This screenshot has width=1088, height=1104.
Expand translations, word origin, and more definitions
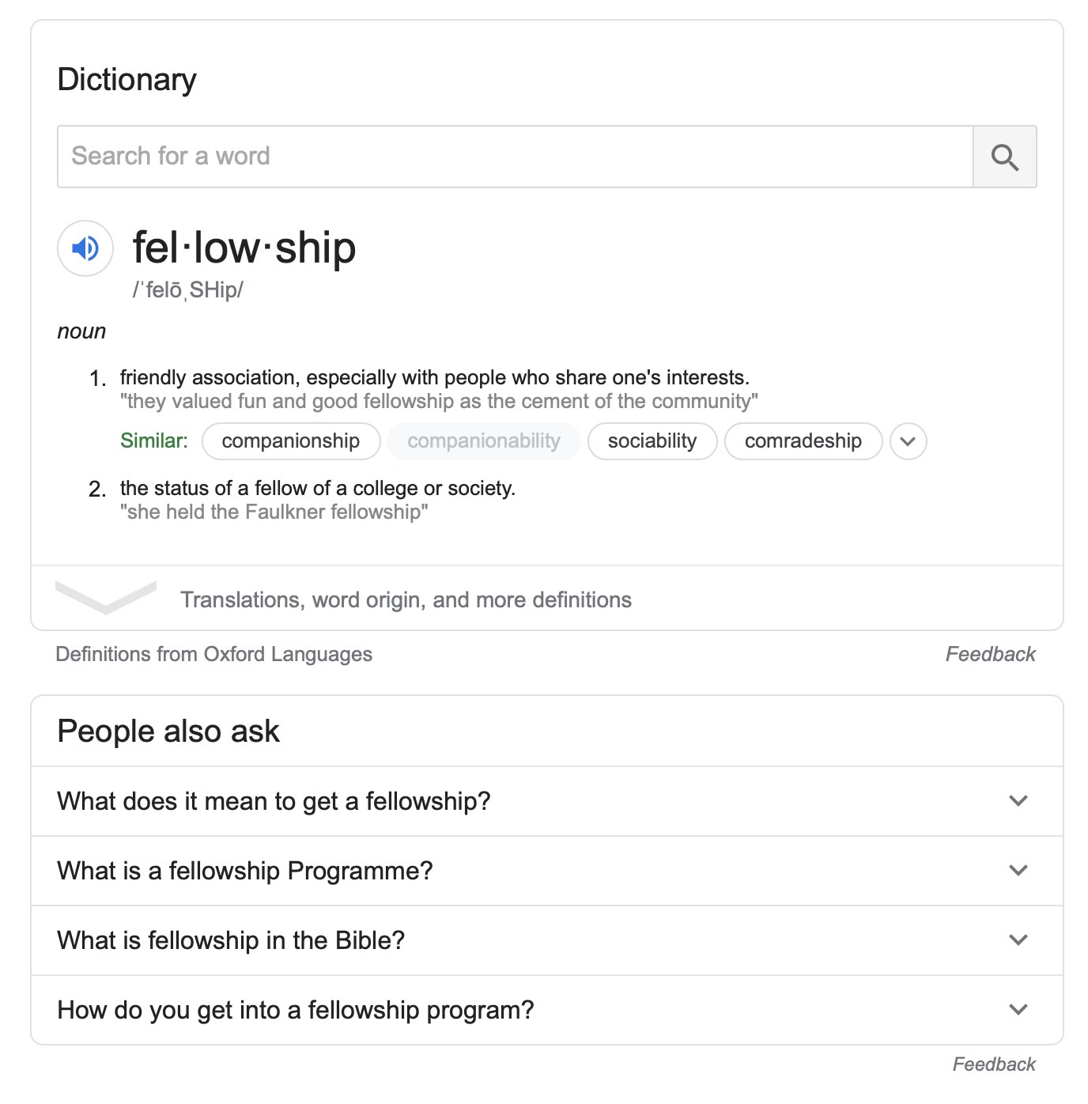tap(546, 599)
